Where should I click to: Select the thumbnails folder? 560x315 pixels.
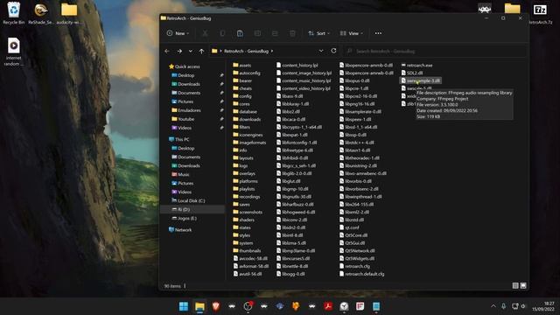click(247, 251)
